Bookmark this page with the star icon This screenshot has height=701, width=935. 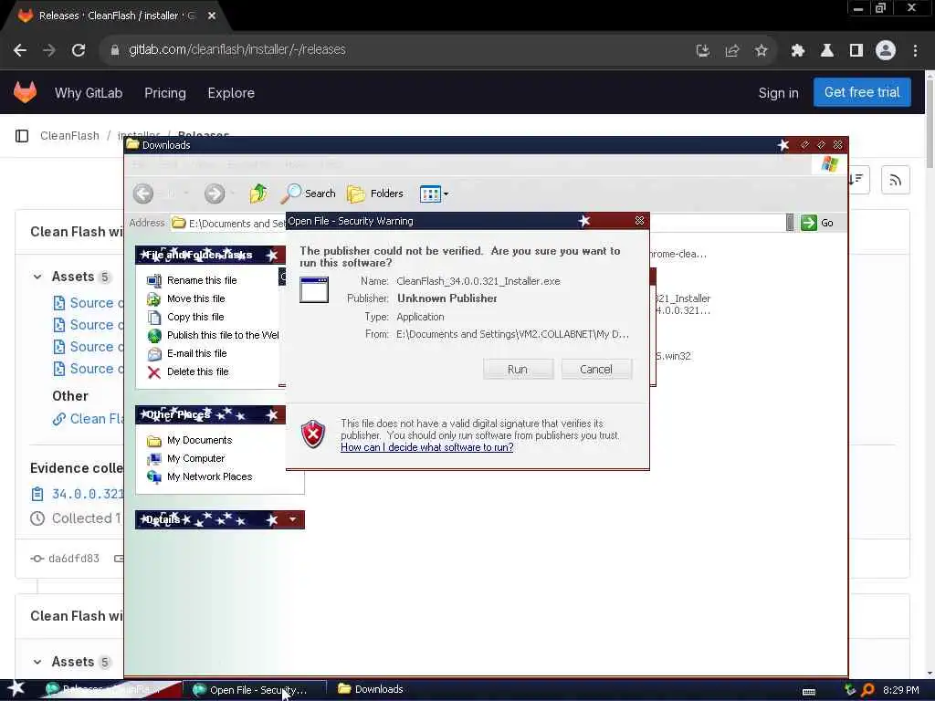tap(761, 50)
